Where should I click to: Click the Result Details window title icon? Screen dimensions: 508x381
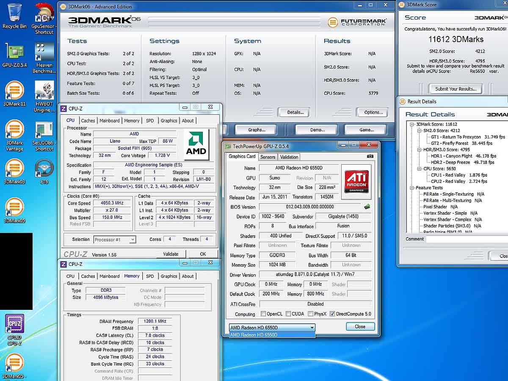click(x=402, y=102)
